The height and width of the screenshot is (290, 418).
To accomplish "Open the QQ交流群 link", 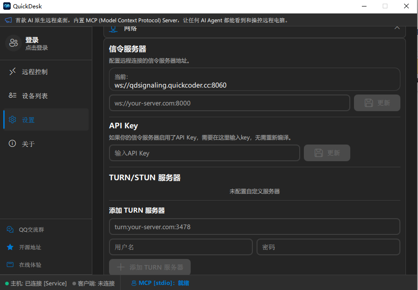I will tap(32, 230).
